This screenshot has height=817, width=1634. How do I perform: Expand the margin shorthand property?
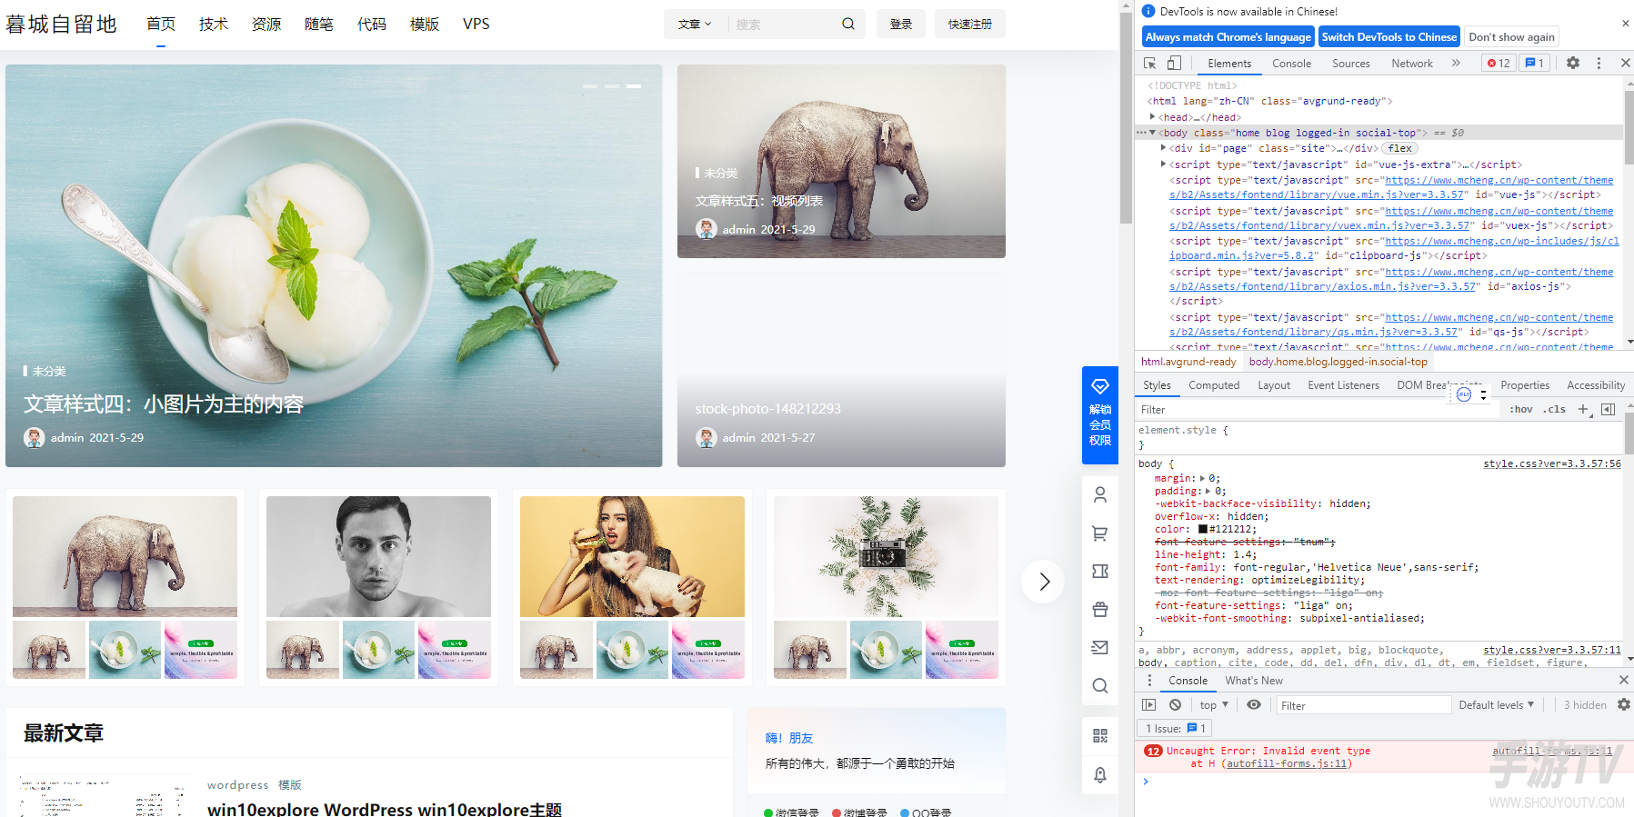pyautogui.click(x=1202, y=478)
